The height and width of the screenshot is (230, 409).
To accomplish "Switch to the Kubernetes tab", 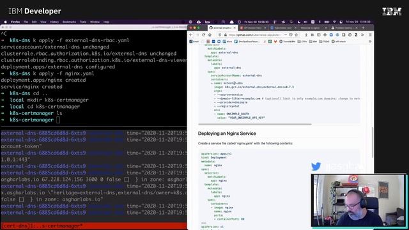I will (283, 27).
